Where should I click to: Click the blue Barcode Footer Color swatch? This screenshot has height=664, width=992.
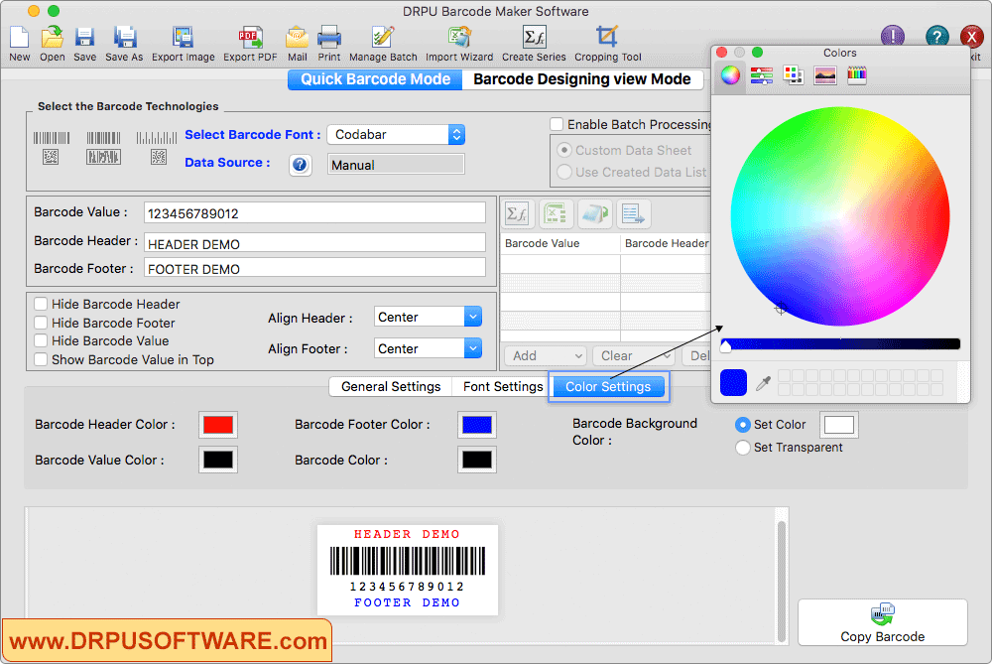pos(477,425)
